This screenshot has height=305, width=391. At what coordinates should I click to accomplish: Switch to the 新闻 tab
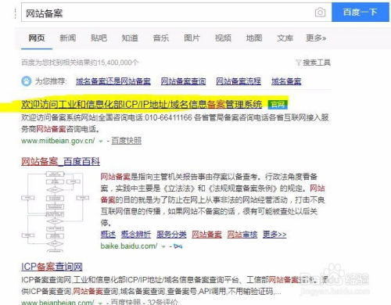68,38
